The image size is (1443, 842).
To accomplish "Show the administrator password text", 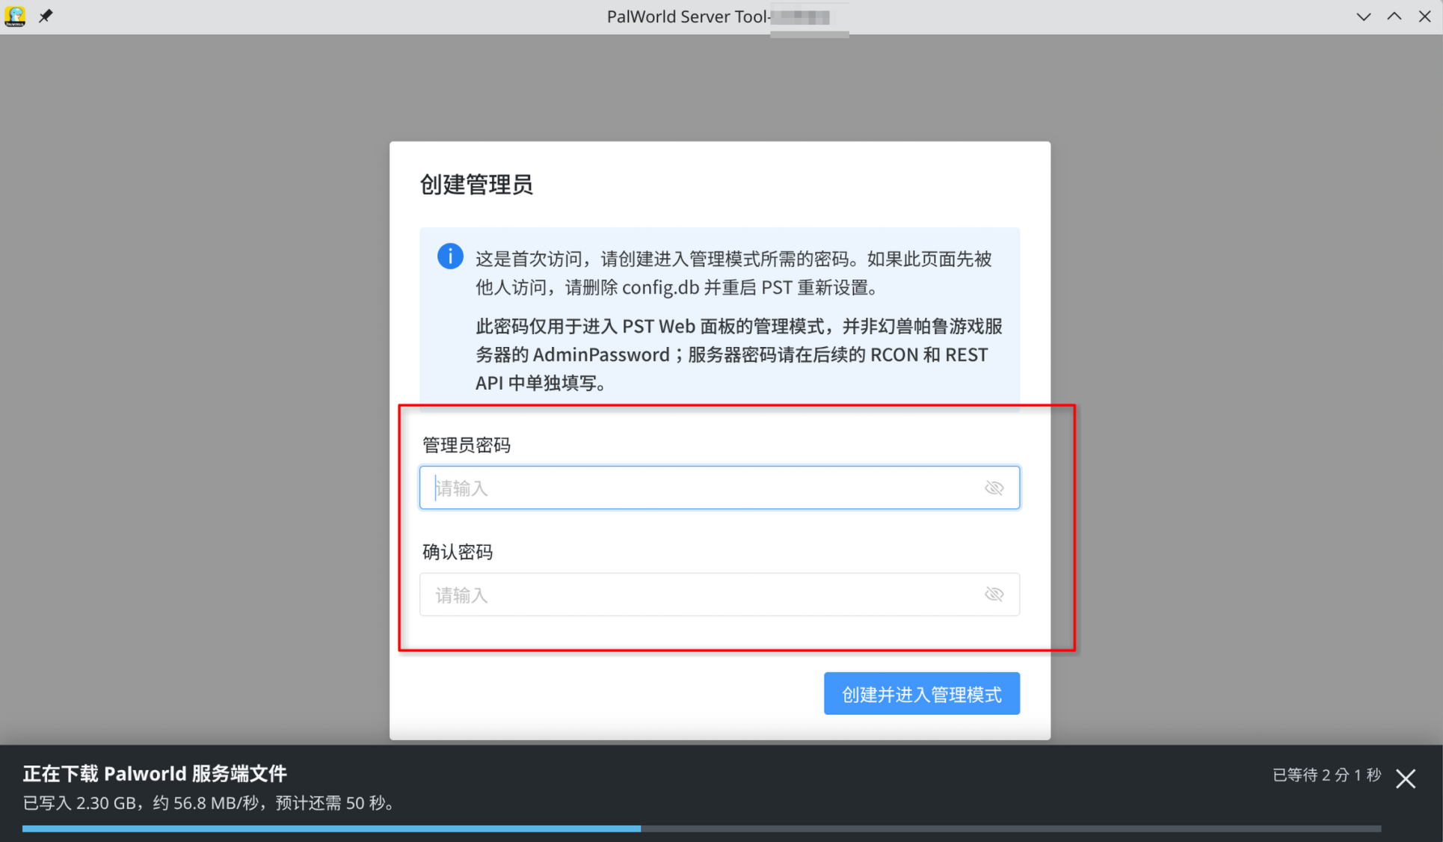I will [994, 488].
